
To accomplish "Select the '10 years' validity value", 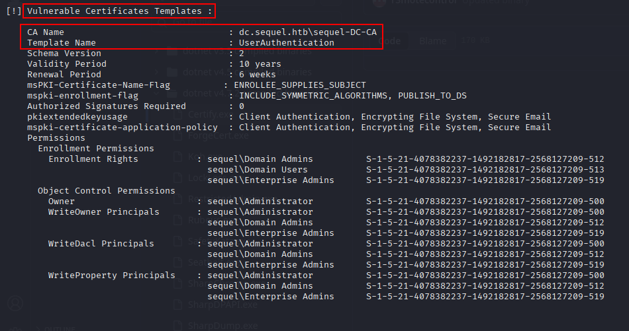I will coord(260,63).
